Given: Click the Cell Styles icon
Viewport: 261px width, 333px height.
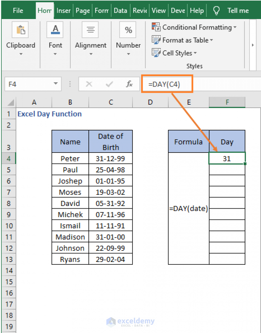Looking at the screenshot, I should [x=156, y=53].
